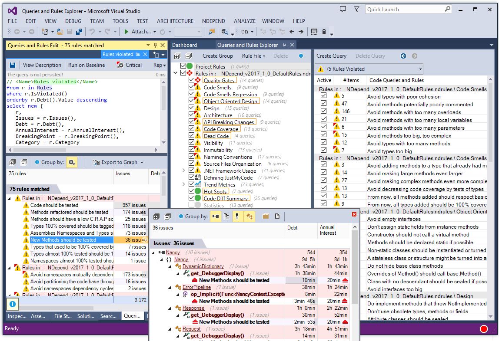Open the NDEPEND menu

pos(213,21)
